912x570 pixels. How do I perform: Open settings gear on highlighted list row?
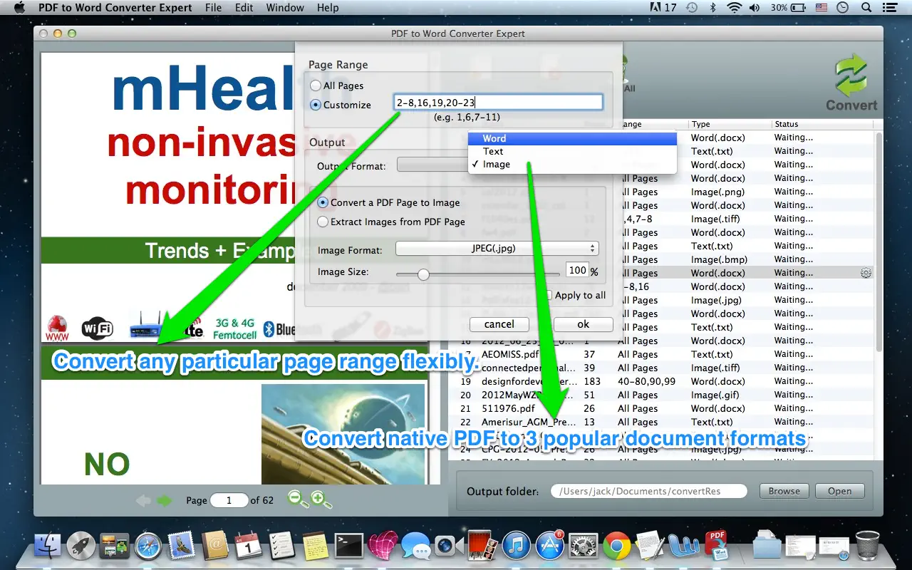(x=866, y=273)
